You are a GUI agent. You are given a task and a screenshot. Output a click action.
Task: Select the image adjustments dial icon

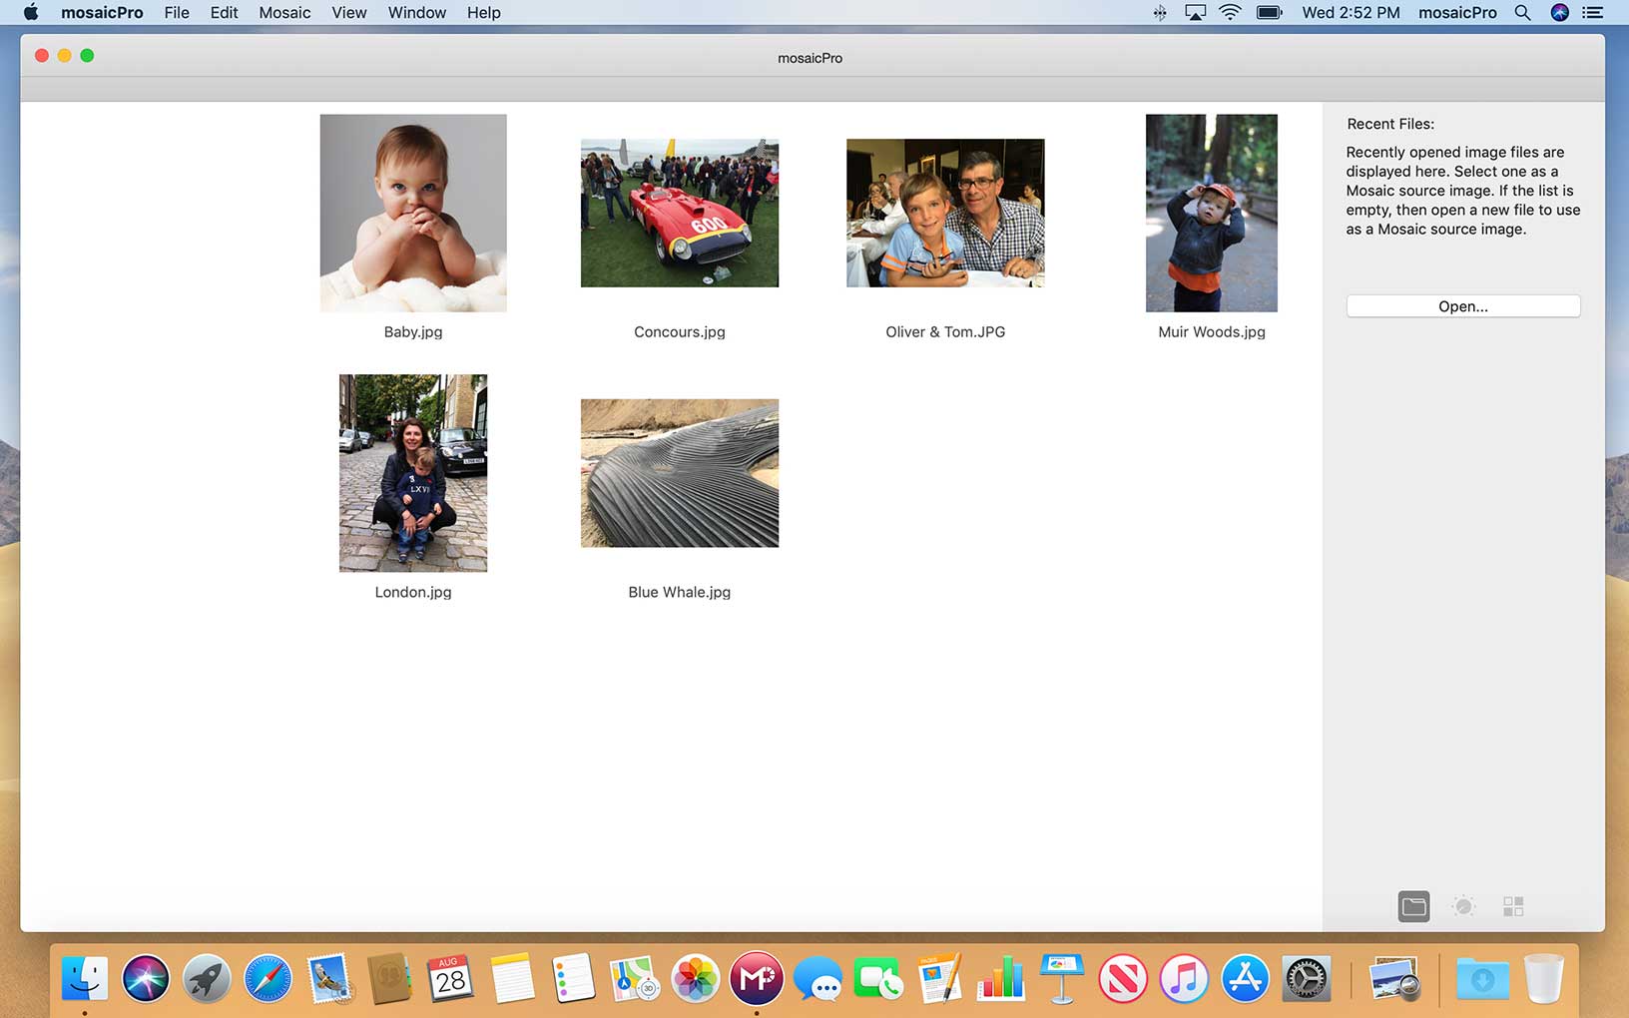pos(1463,906)
